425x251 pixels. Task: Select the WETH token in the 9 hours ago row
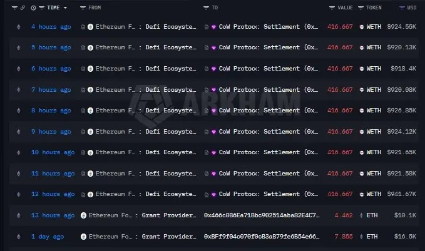371,132
